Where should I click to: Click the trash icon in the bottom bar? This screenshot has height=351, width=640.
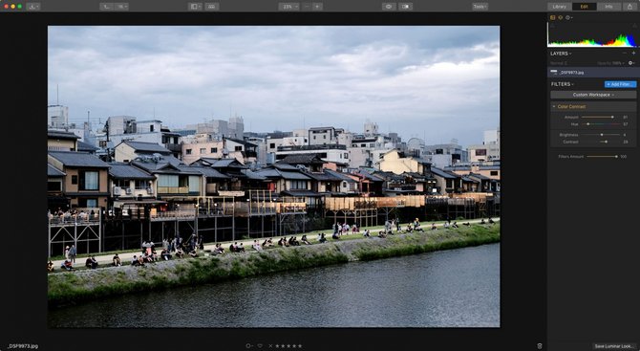point(540,345)
